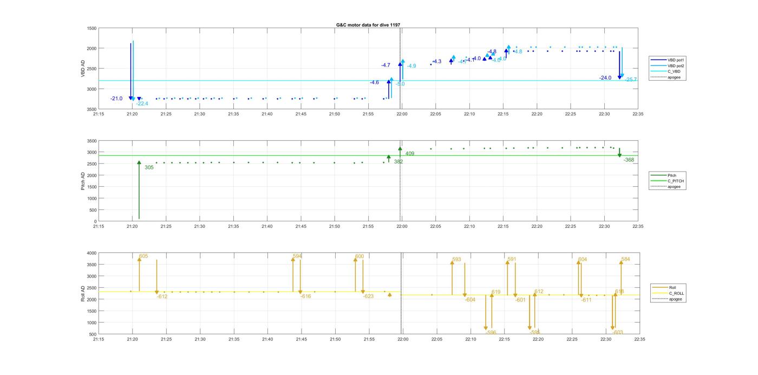This screenshot has width=758, height=375.
Task: Click the '-623' roll annotation
Action: 368,296
